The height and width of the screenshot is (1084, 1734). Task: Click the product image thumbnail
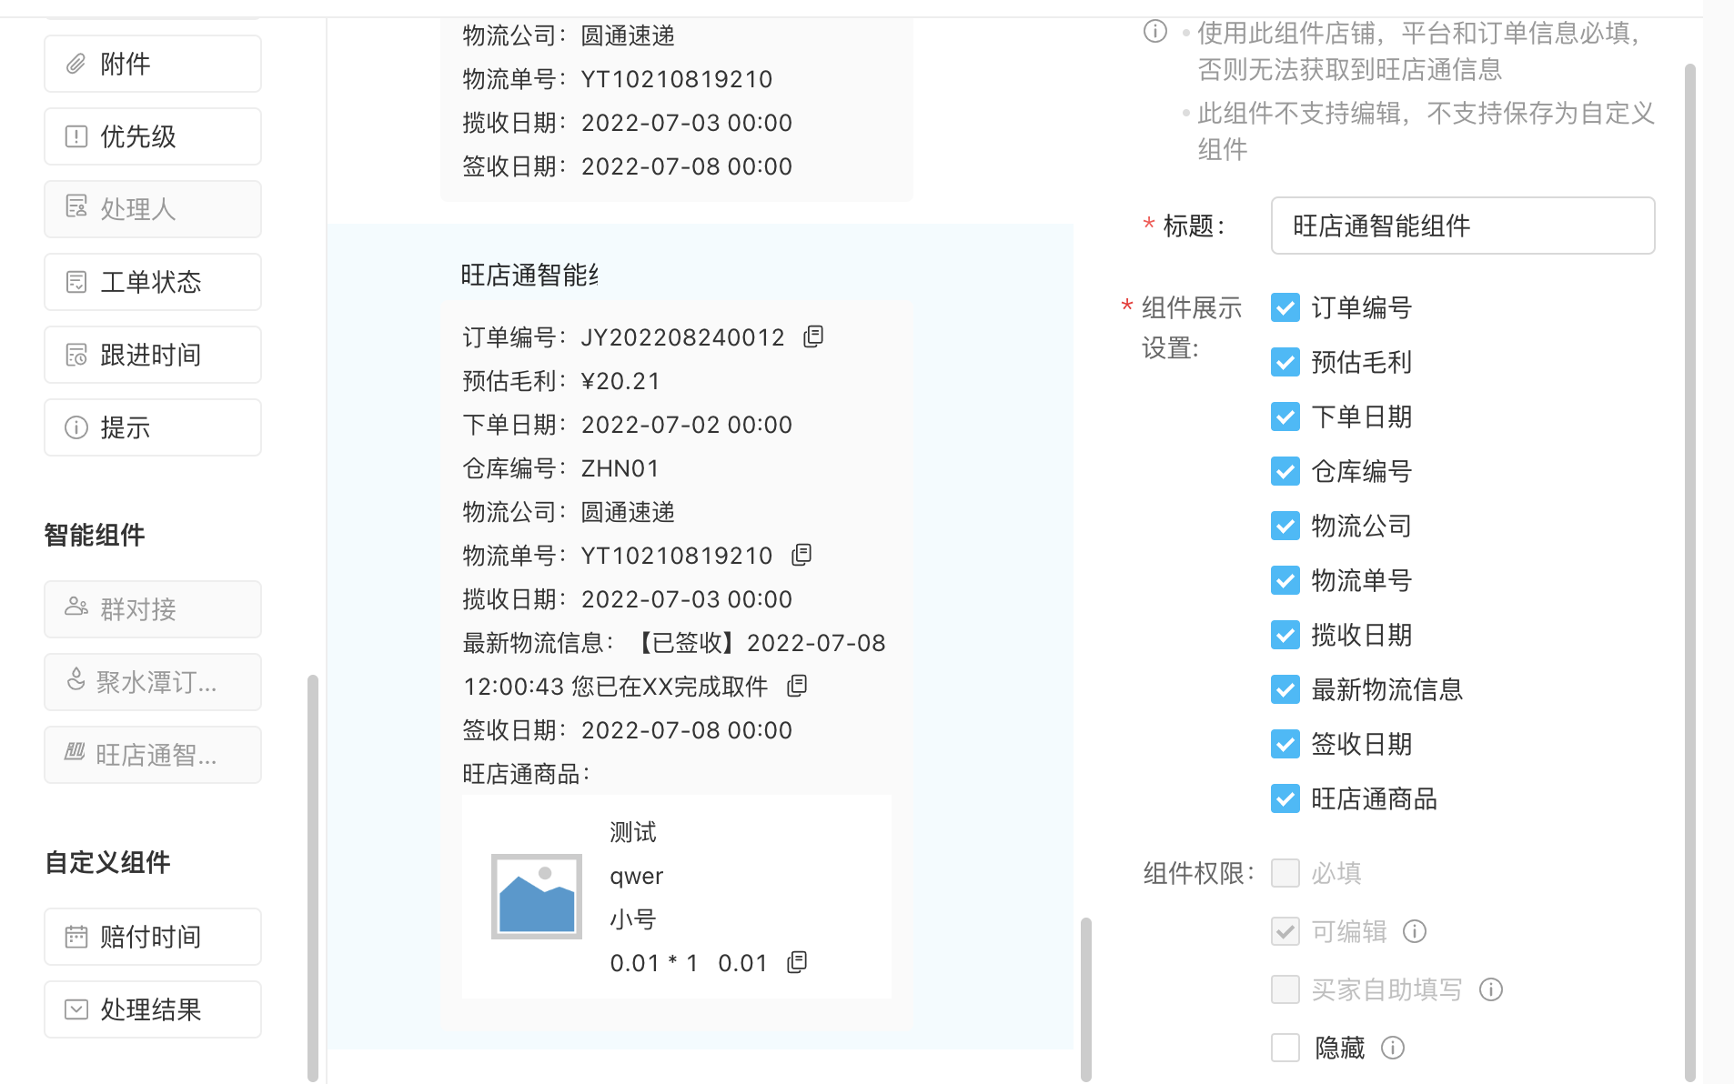pyautogui.click(x=537, y=897)
